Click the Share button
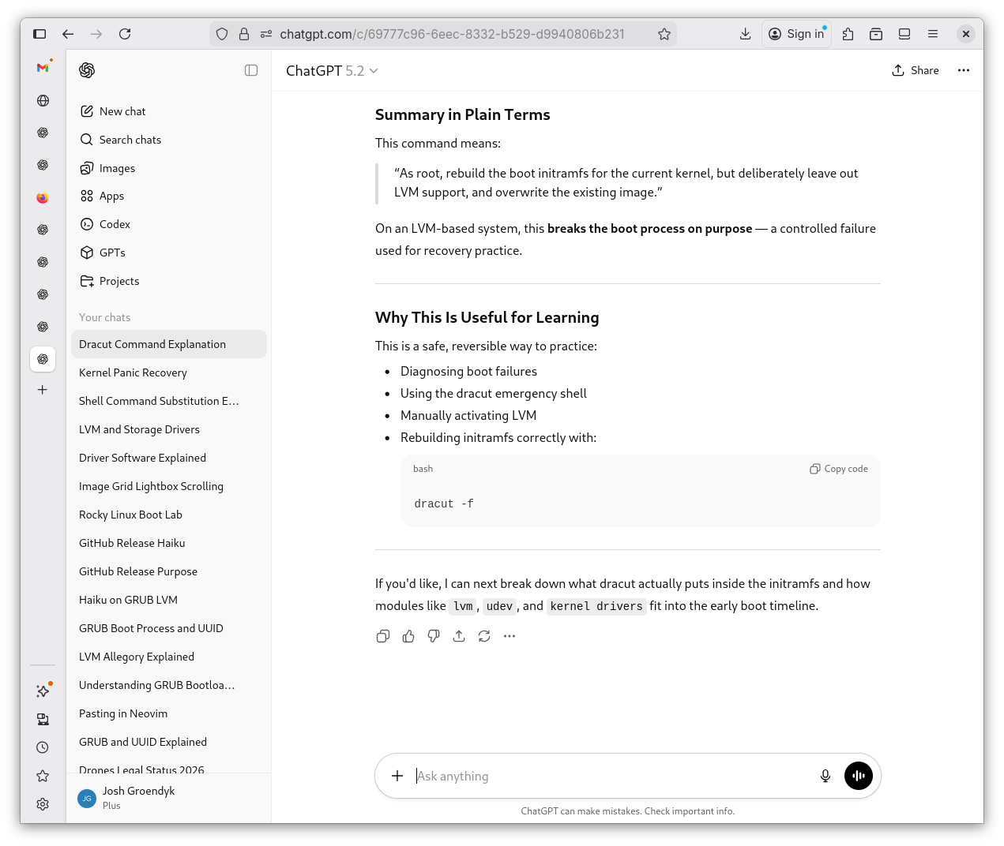 coord(915,70)
